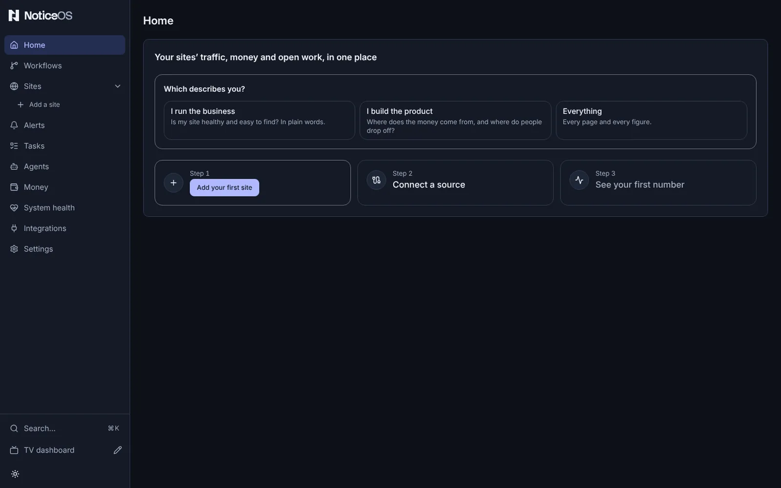
Task: Open Agents in the sidebar
Action: click(65, 166)
